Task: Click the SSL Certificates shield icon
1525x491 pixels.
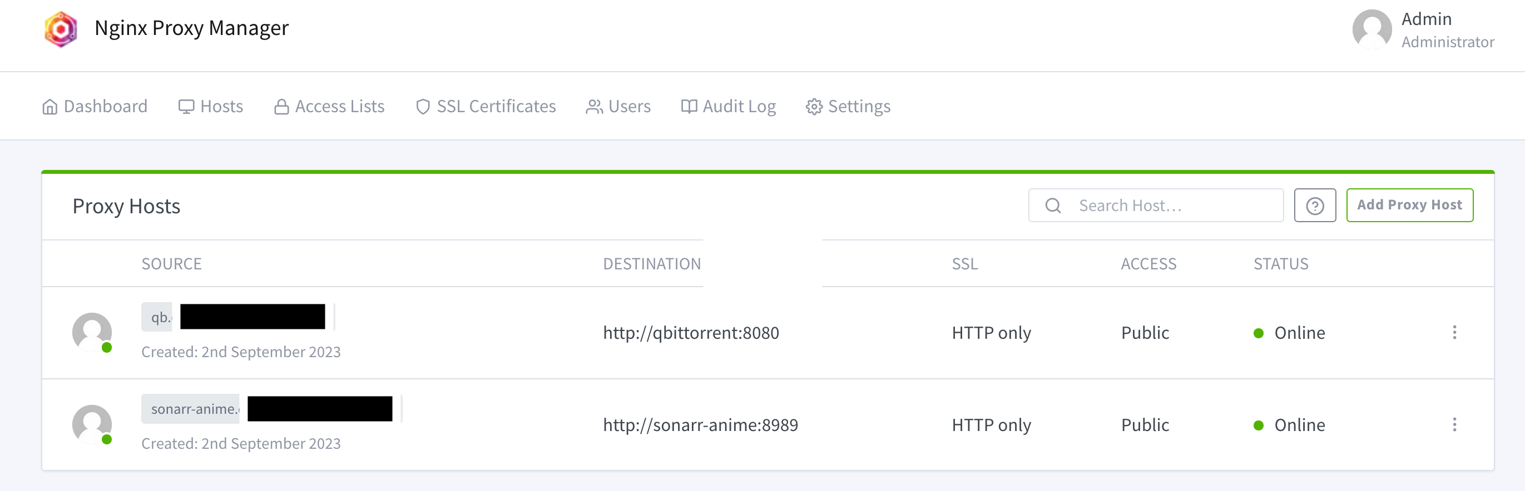Action: pyautogui.click(x=423, y=107)
